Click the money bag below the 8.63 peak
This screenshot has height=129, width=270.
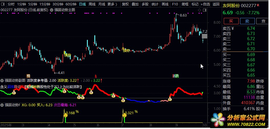[x=170, y=99]
